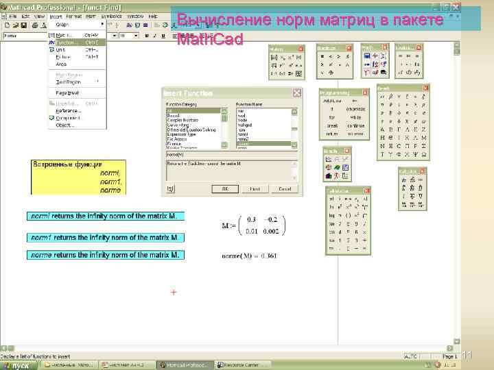Choose Text Region from the Insert menu
The image size is (494, 370).
(x=78, y=82)
